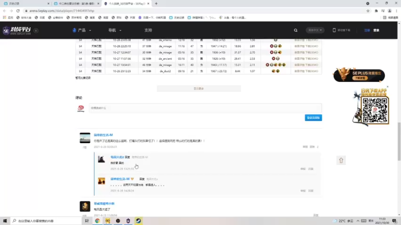Open the Windows Start menu

pos(5,221)
